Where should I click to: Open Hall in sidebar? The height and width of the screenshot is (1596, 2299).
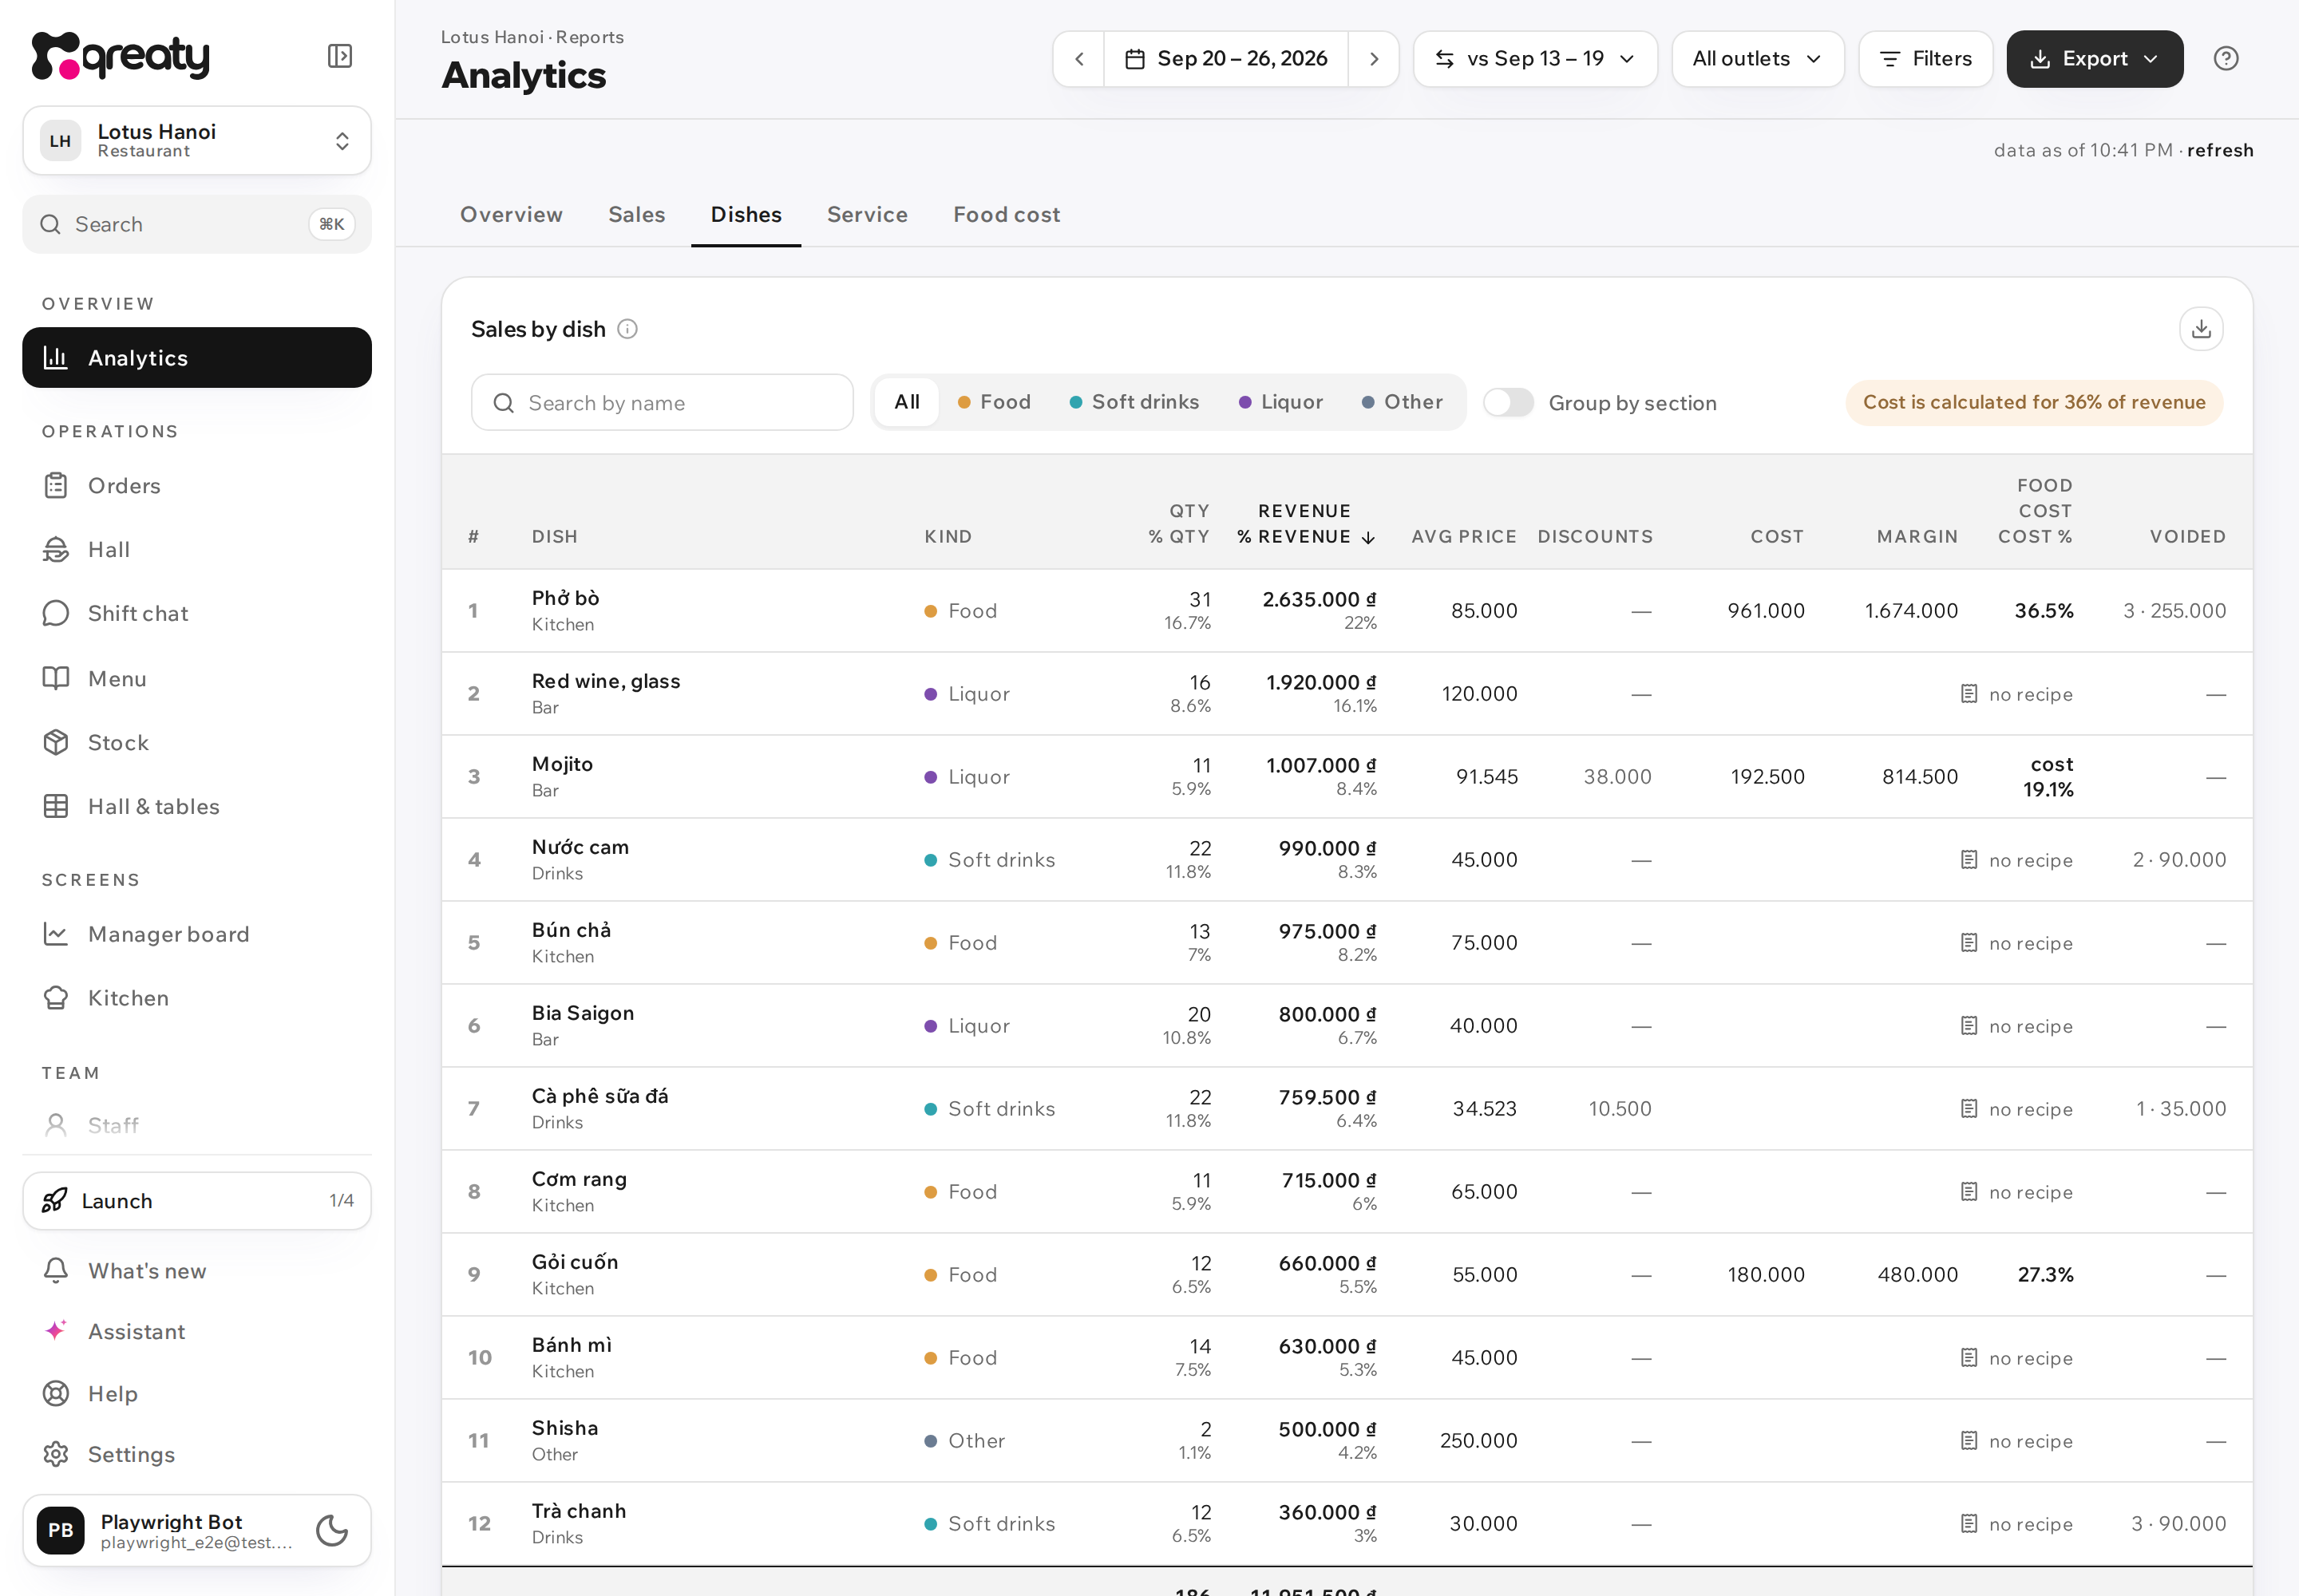(x=197, y=550)
